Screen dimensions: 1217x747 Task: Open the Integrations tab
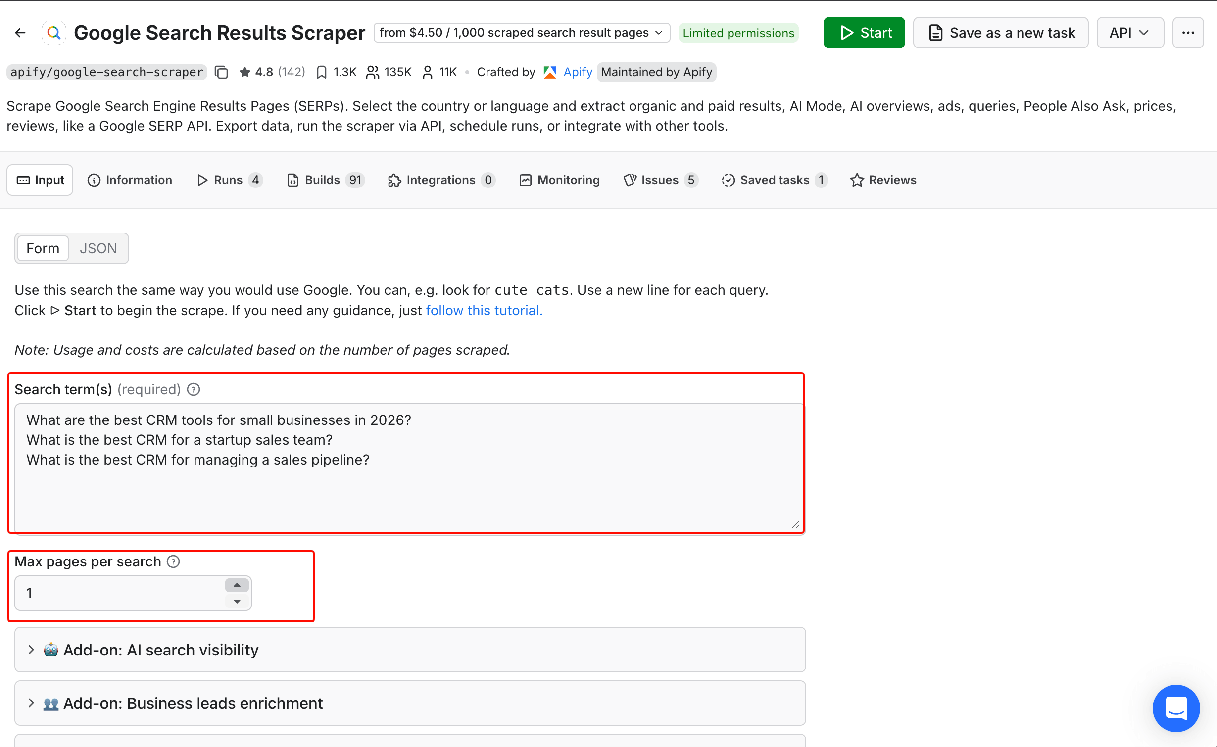coord(441,180)
